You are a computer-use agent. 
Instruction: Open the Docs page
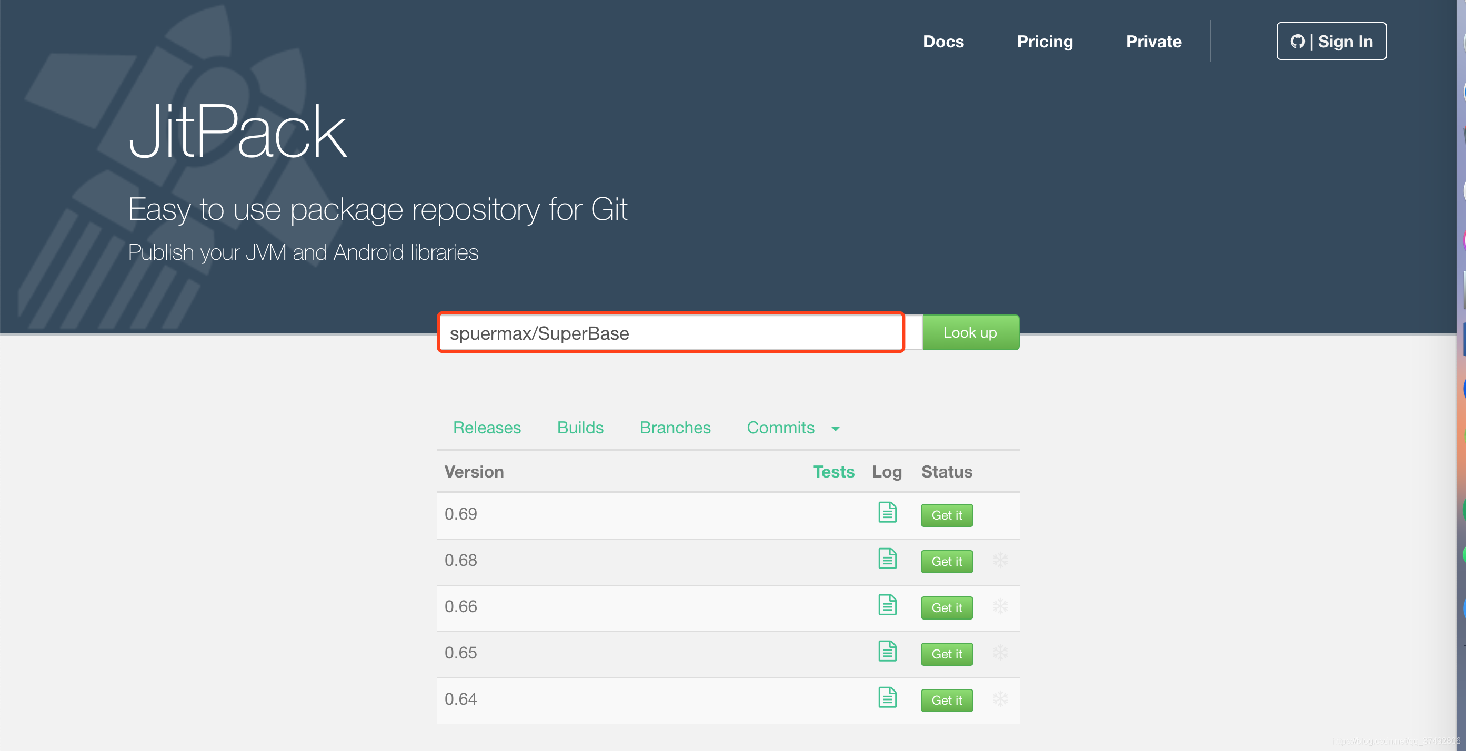(x=943, y=41)
